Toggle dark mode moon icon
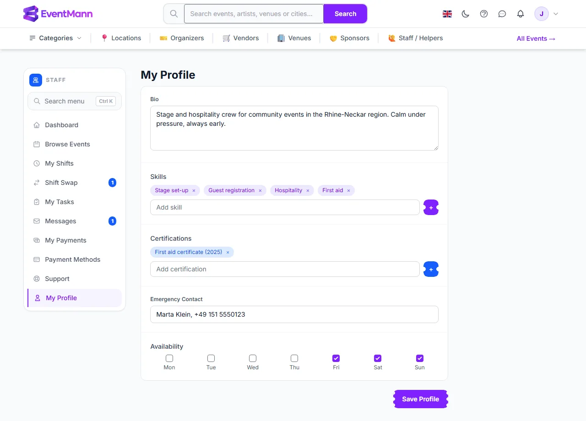586x421 pixels. pos(466,14)
